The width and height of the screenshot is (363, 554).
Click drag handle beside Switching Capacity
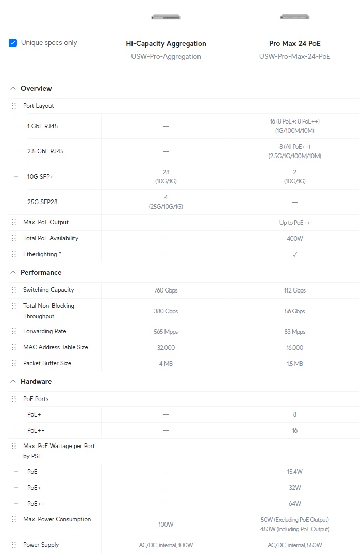pos(14,290)
